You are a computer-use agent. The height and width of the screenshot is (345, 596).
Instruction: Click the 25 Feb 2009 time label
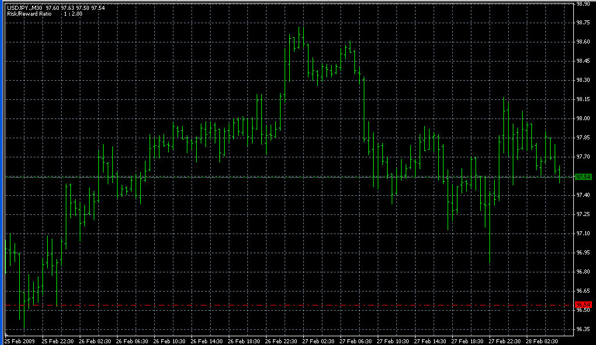click(x=20, y=341)
